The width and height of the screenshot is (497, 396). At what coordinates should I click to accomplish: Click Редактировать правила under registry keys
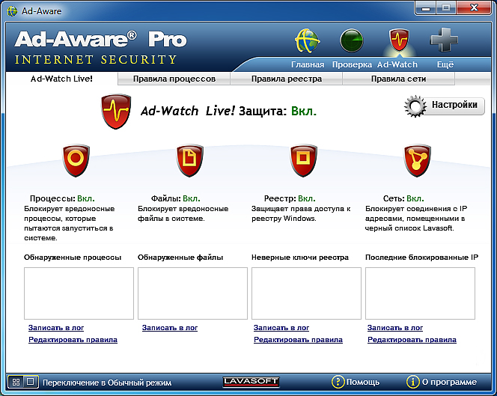click(x=298, y=340)
